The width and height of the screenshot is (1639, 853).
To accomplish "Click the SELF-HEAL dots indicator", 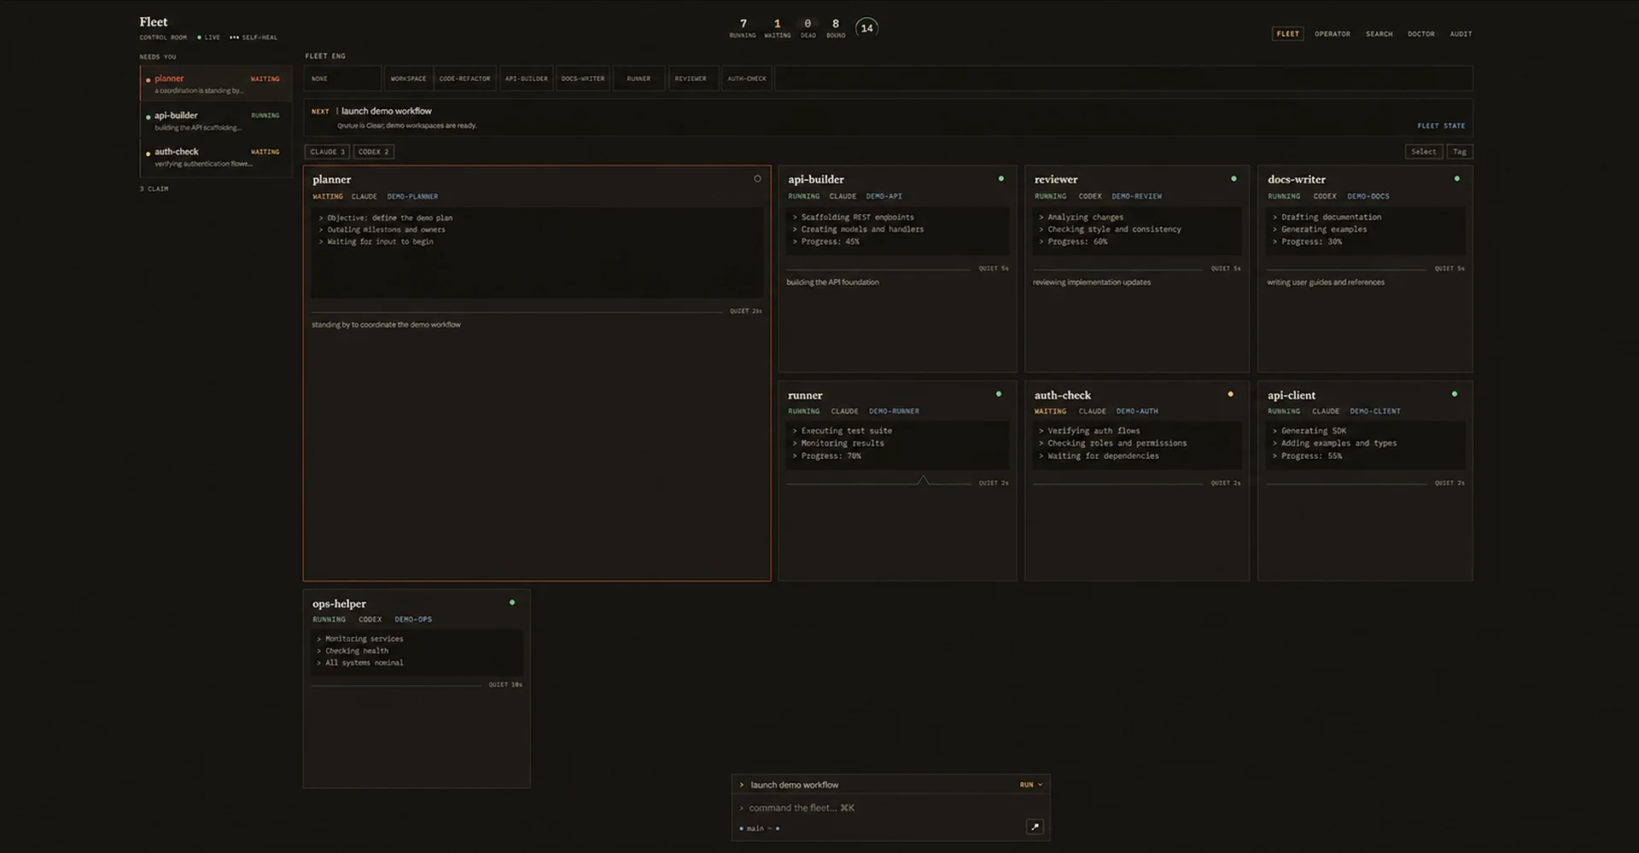I will 234,38.
